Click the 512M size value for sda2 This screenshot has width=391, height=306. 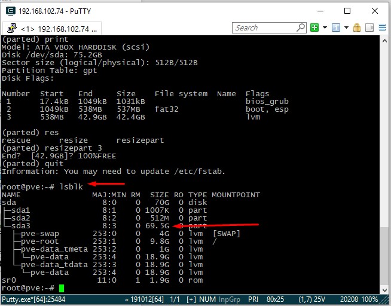click(160, 218)
